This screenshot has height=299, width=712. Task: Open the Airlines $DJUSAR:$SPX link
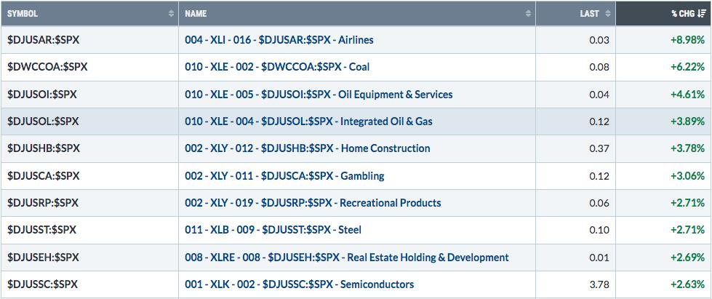tap(279, 40)
